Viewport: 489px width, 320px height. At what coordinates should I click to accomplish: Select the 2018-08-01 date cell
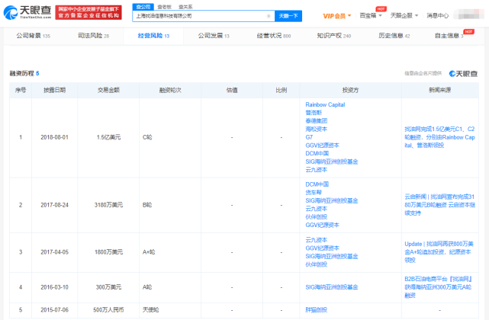click(54, 137)
